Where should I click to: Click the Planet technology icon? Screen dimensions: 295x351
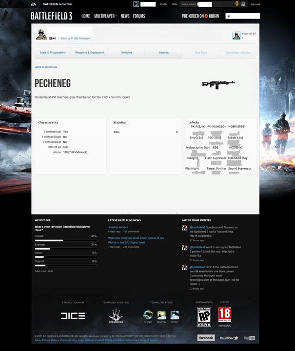(x=148, y=315)
